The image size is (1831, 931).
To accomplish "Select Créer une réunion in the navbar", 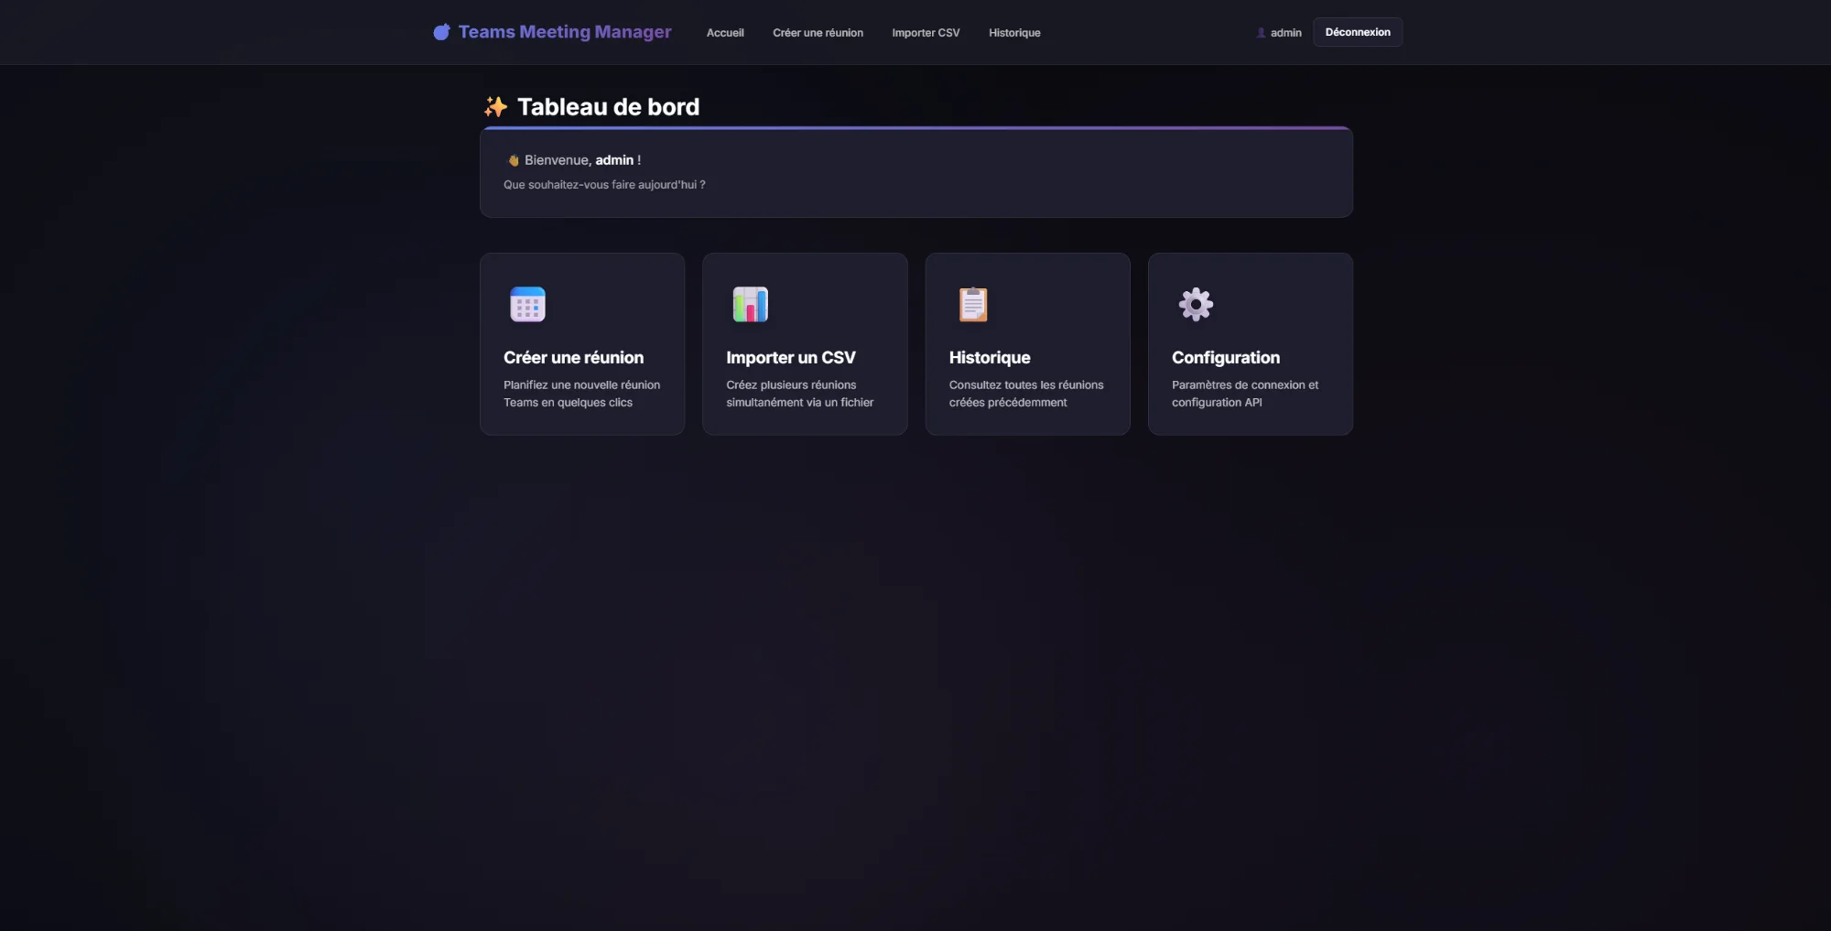I will point(818,32).
